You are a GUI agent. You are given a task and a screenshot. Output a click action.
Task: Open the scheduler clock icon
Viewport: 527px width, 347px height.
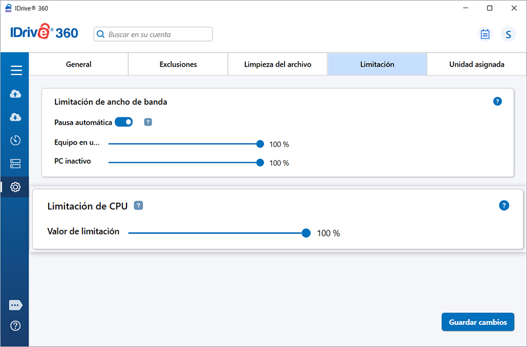click(x=16, y=140)
